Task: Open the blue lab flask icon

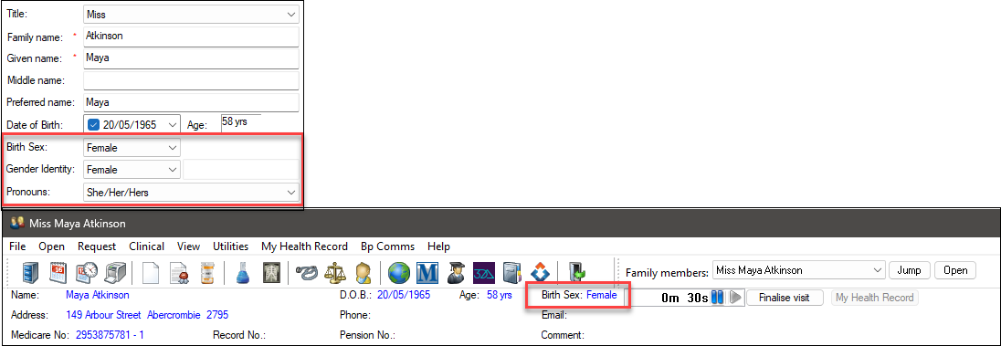Action: click(241, 272)
